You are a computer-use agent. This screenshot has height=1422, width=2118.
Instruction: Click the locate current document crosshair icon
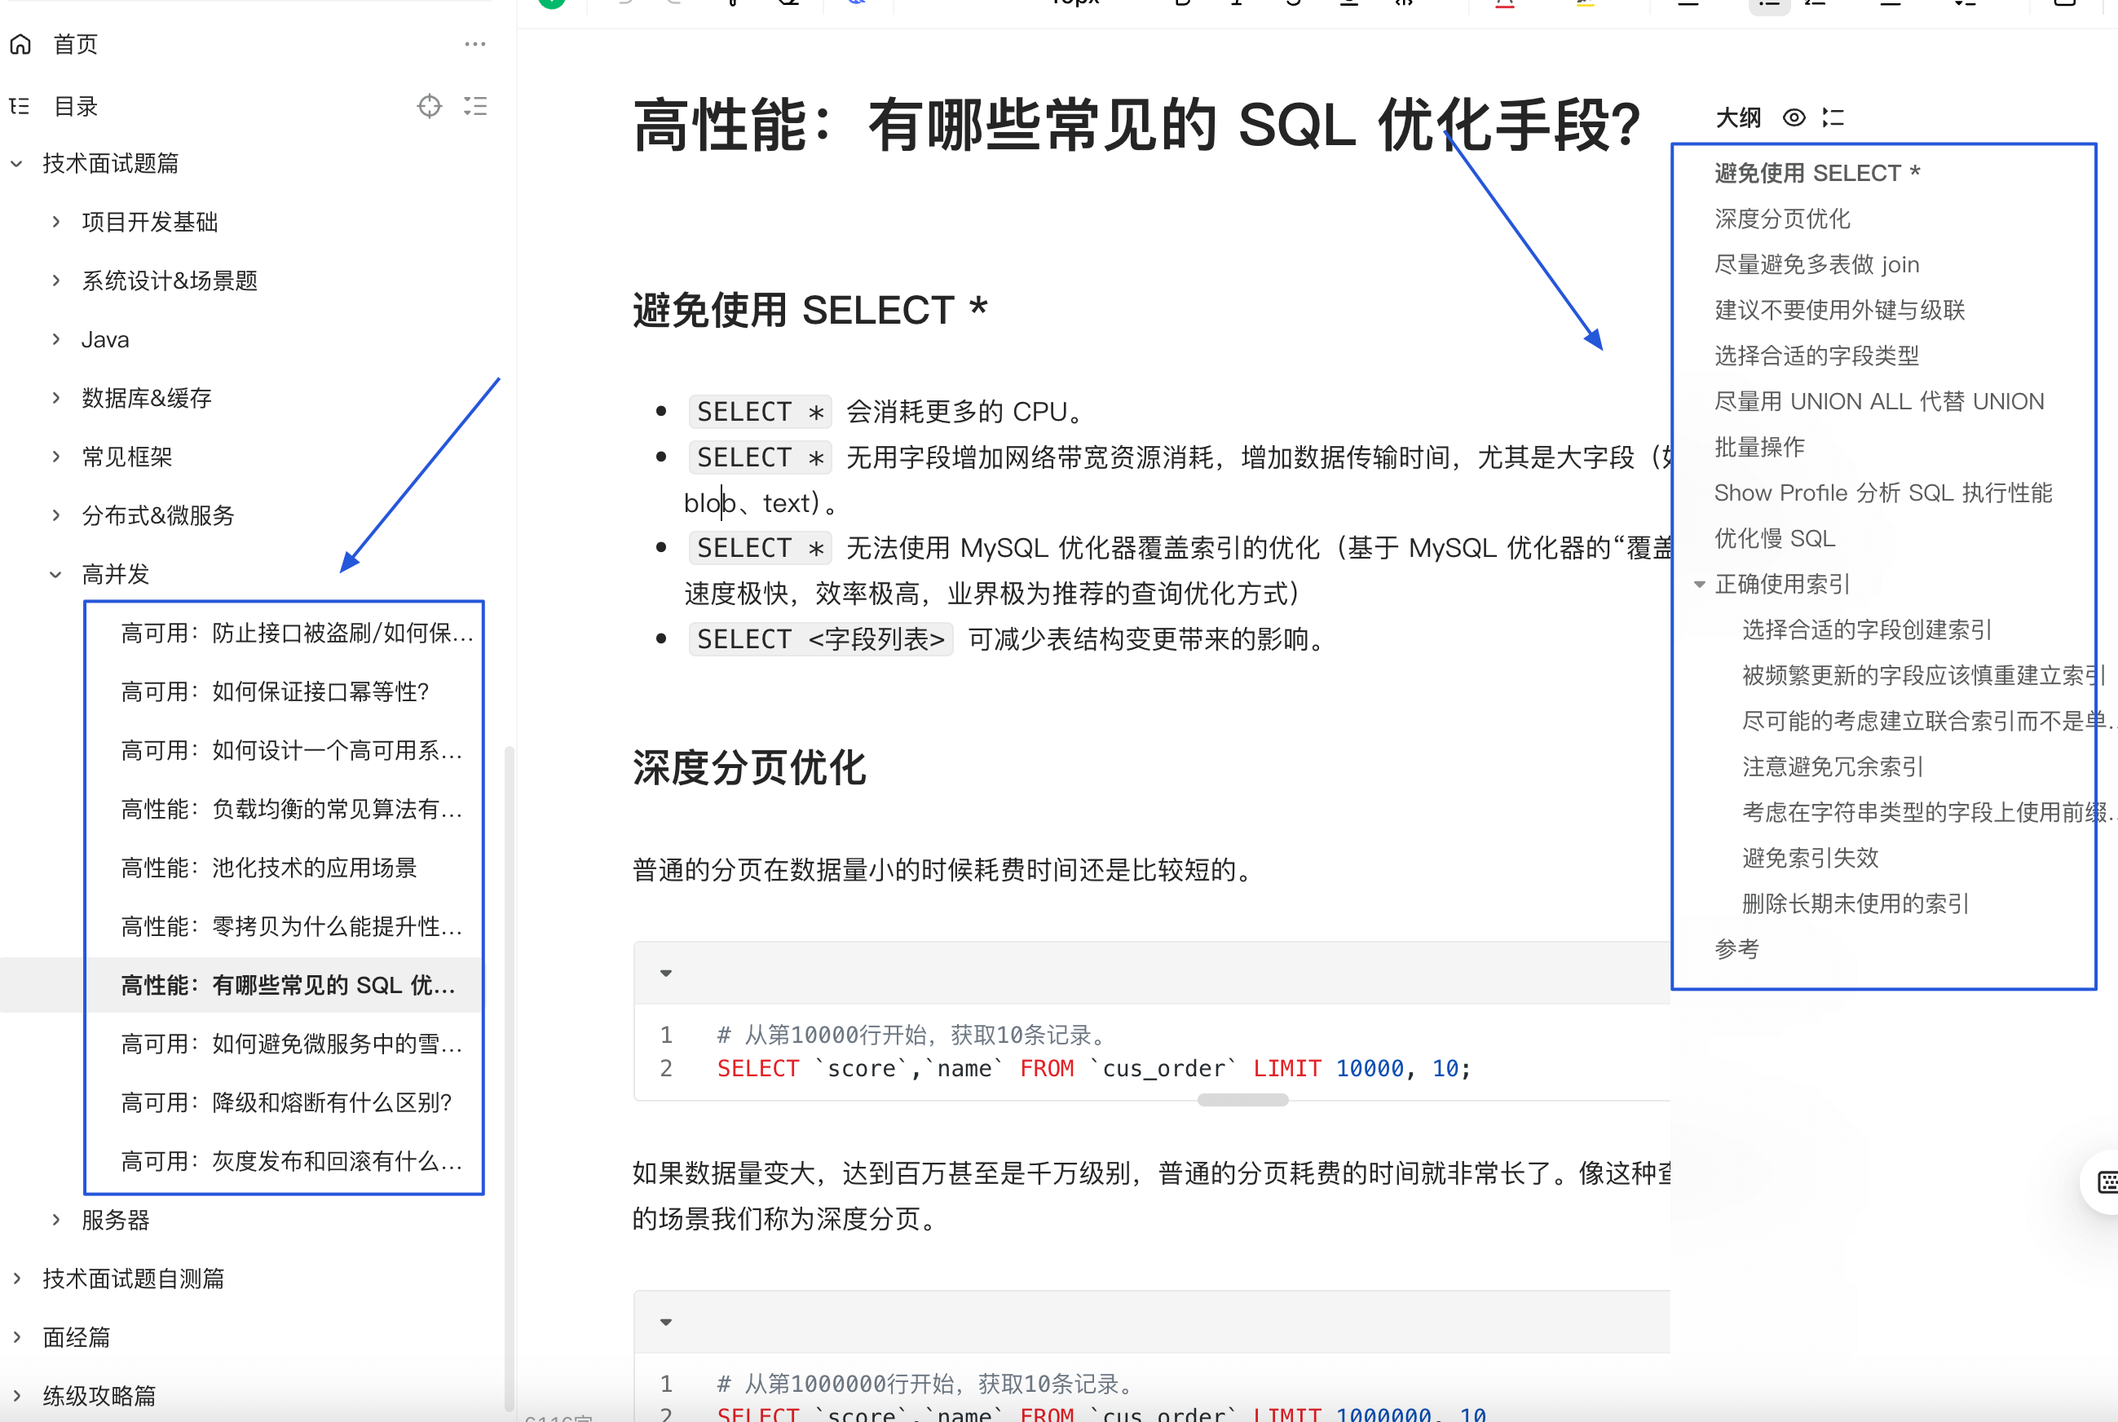[x=430, y=106]
